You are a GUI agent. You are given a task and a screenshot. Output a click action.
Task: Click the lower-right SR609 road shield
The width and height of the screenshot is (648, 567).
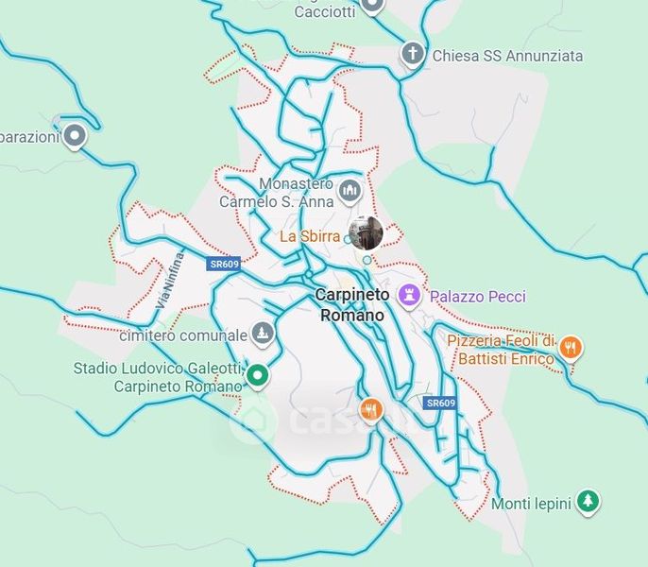[440, 403]
